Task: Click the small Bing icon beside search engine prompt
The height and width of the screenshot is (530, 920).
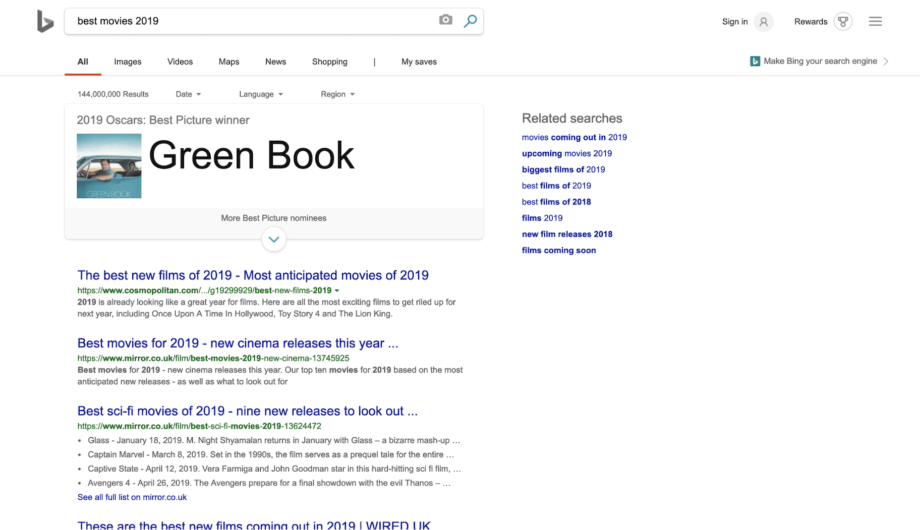Action: (755, 62)
